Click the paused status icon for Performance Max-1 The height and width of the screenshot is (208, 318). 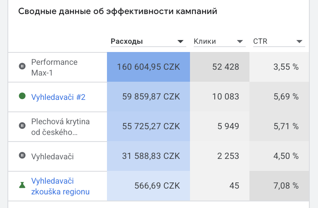[x=22, y=66]
